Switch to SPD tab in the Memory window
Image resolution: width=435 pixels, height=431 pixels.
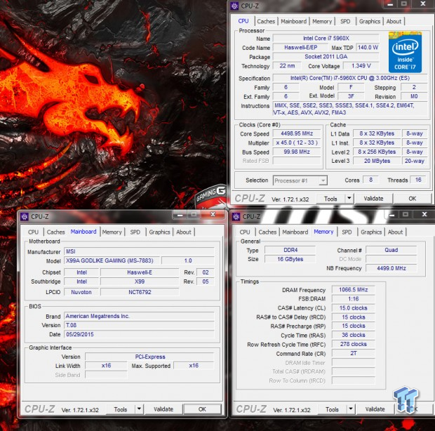pyautogui.click(x=347, y=232)
